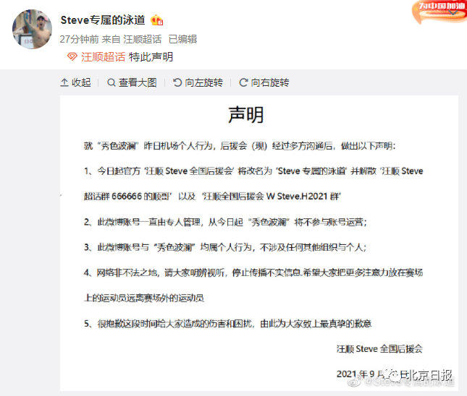This screenshot has height=396, width=467.
Task: Open the Steve专属的泳道 profile avatar
Action: 32,29
